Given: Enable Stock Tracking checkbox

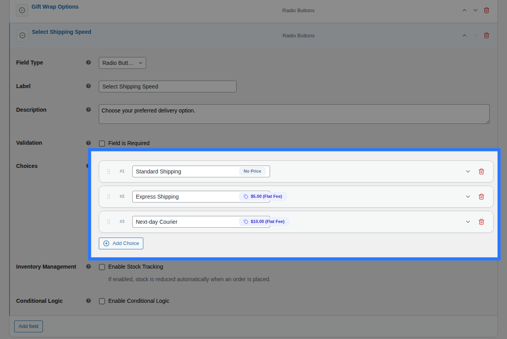Looking at the screenshot, I should tap(102, 267).
